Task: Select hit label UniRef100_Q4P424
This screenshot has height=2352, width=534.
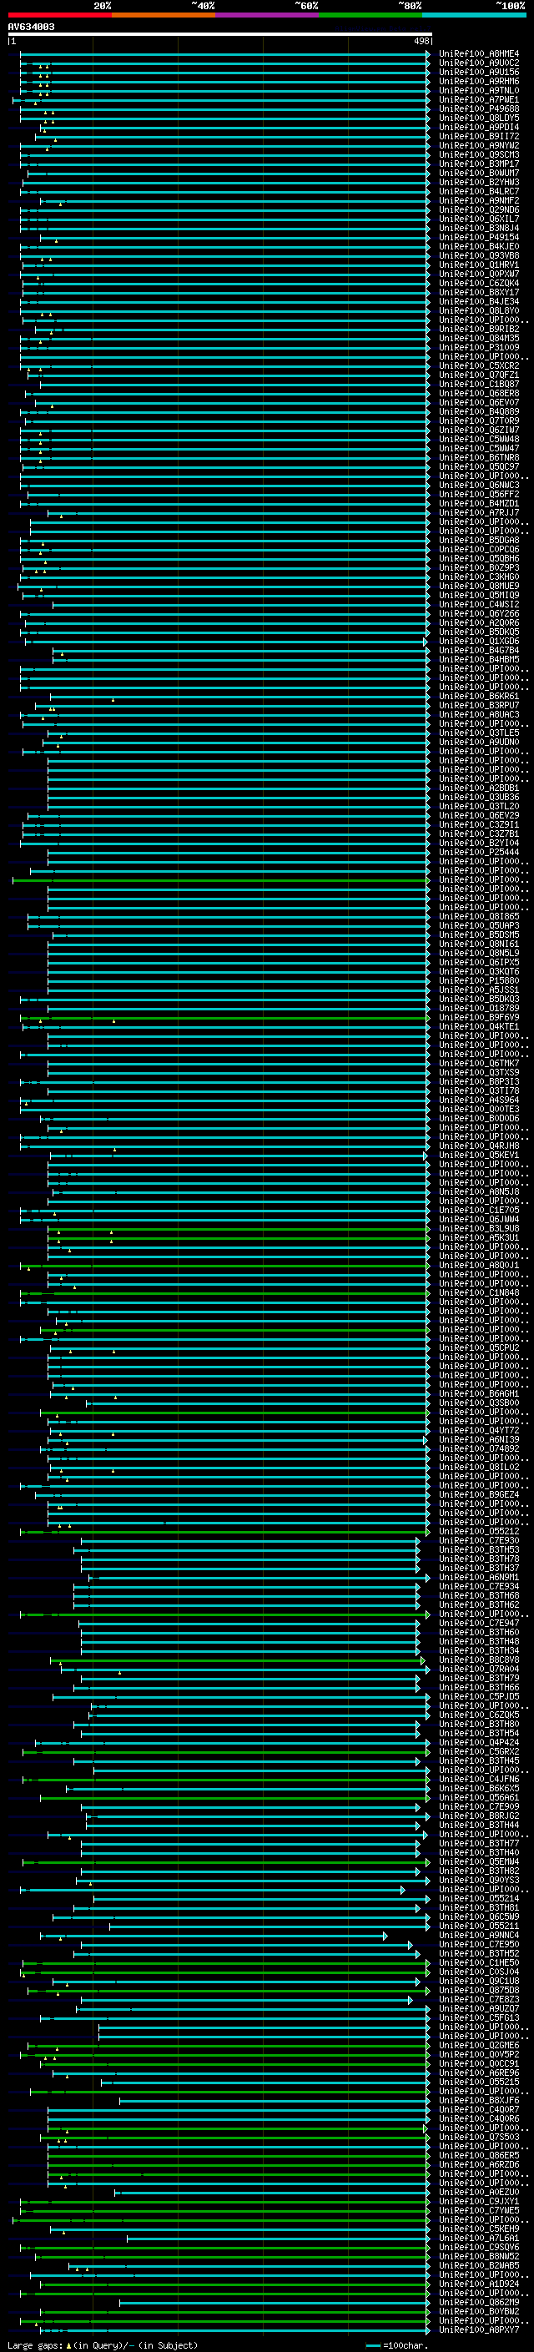Action: coord(479,1742)
